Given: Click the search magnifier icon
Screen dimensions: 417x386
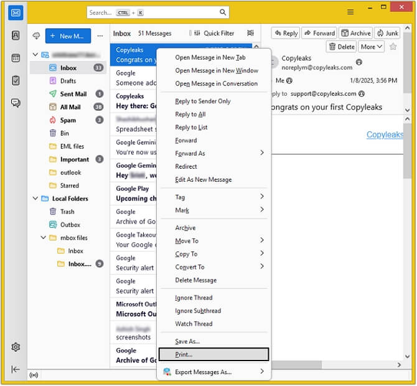Looking at the screenshot, I should (x=223, y=12).
